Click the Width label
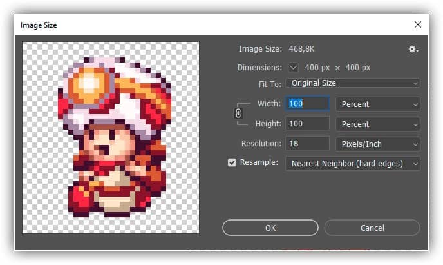The height and width of the screenshot is (265, 443). [x=269, y=104]
